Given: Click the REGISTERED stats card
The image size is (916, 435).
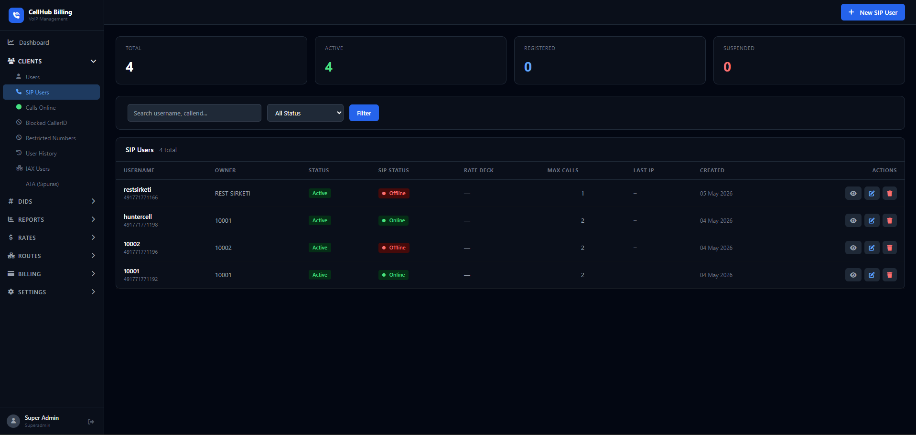Looking at the screenshot, I should [x=610, y=60].
